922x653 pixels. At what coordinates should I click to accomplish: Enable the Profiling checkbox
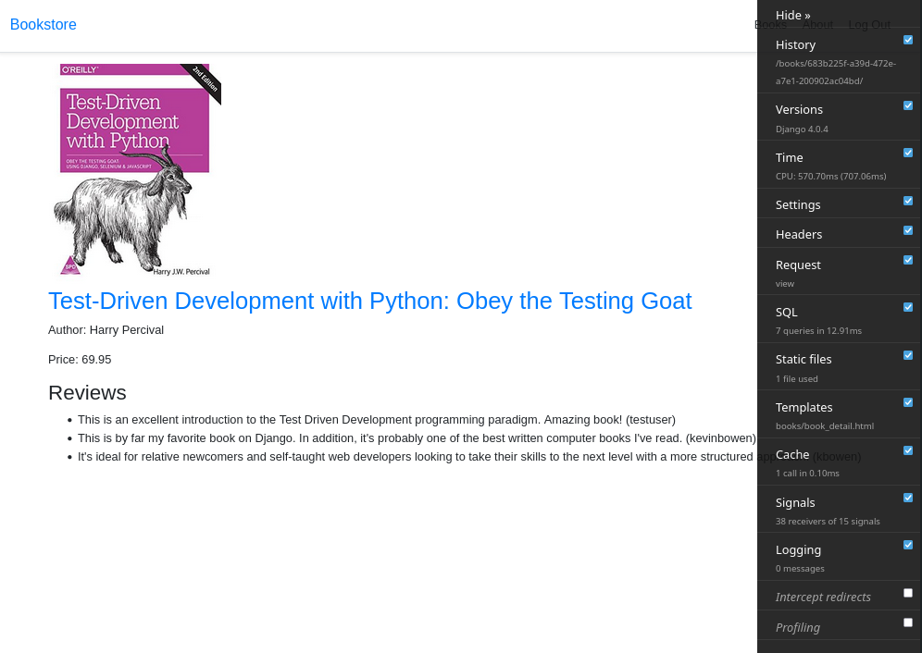pyautogui.click(x=908, y=622)
